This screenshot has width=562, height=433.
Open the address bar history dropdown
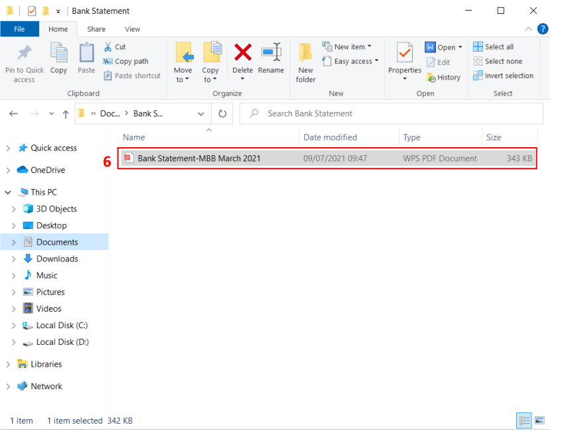201,113
